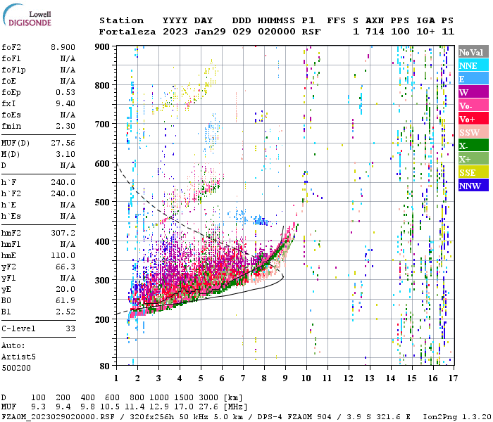Viewport: 493px width, 422px height.
Task: Click the yF2 value 66.3
Action: click(65, 267)
